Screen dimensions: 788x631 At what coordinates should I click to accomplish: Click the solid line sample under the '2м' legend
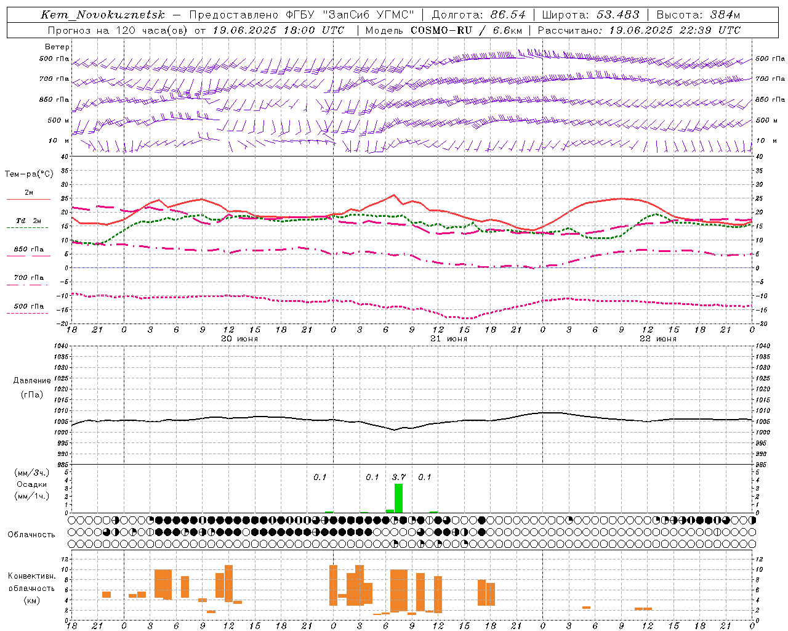29,200
